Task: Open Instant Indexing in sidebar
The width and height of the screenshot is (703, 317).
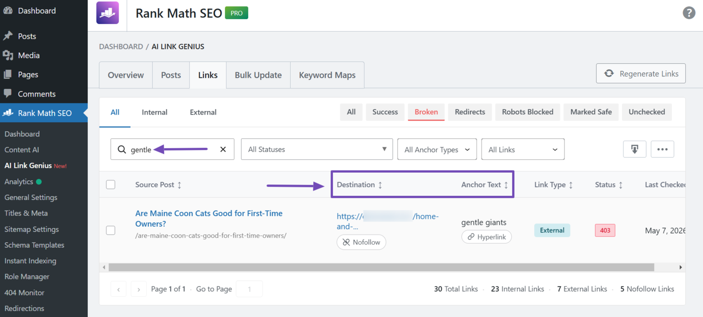Action: [x=30, y=261]
